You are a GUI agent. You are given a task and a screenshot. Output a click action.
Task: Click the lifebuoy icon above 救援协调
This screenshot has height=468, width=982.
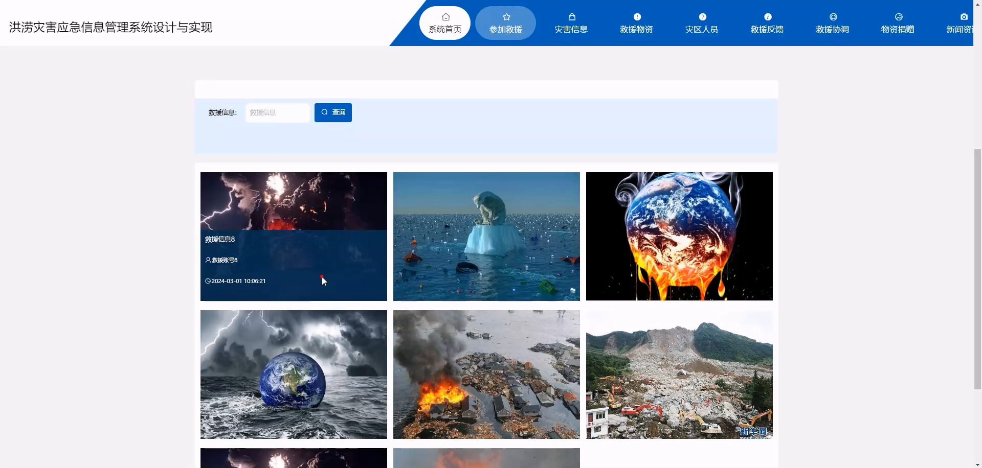833,17
